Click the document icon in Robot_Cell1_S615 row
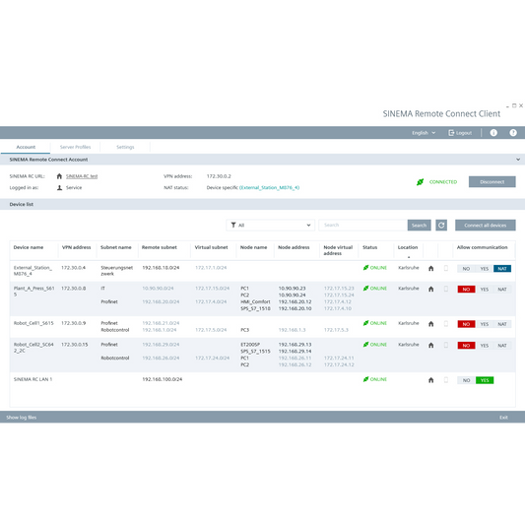The width and height of the screenshot is (525, 525). point(445,323)
